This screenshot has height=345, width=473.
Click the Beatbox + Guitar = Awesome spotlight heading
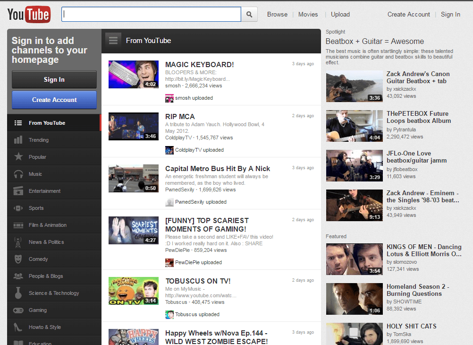(x=375, y=42)
